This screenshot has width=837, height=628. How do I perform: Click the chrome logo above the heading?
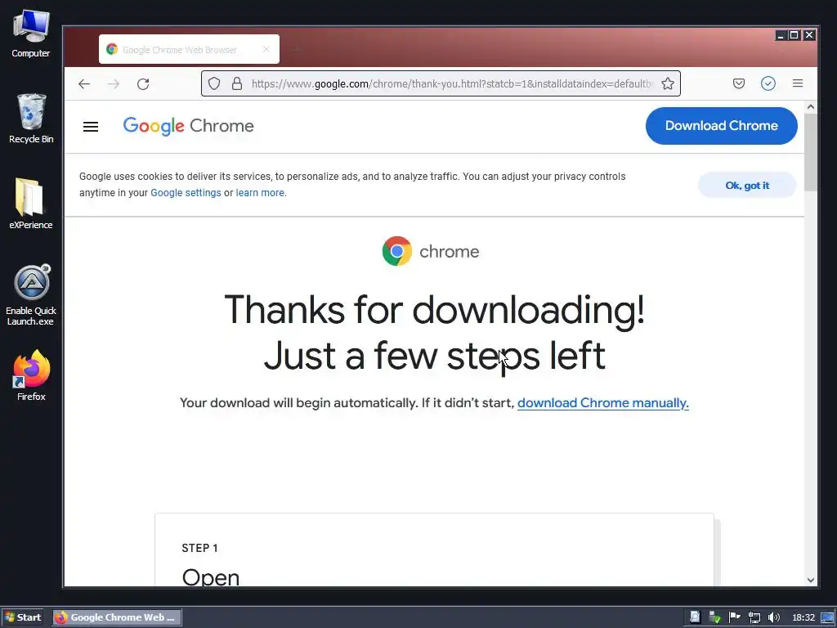(431, 251)
